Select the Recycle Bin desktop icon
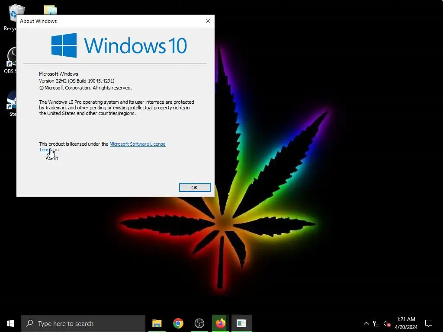The height and width of the screenshot is (332, 443). 10,17
